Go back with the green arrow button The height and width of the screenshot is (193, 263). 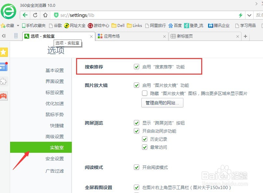[25, 15]
